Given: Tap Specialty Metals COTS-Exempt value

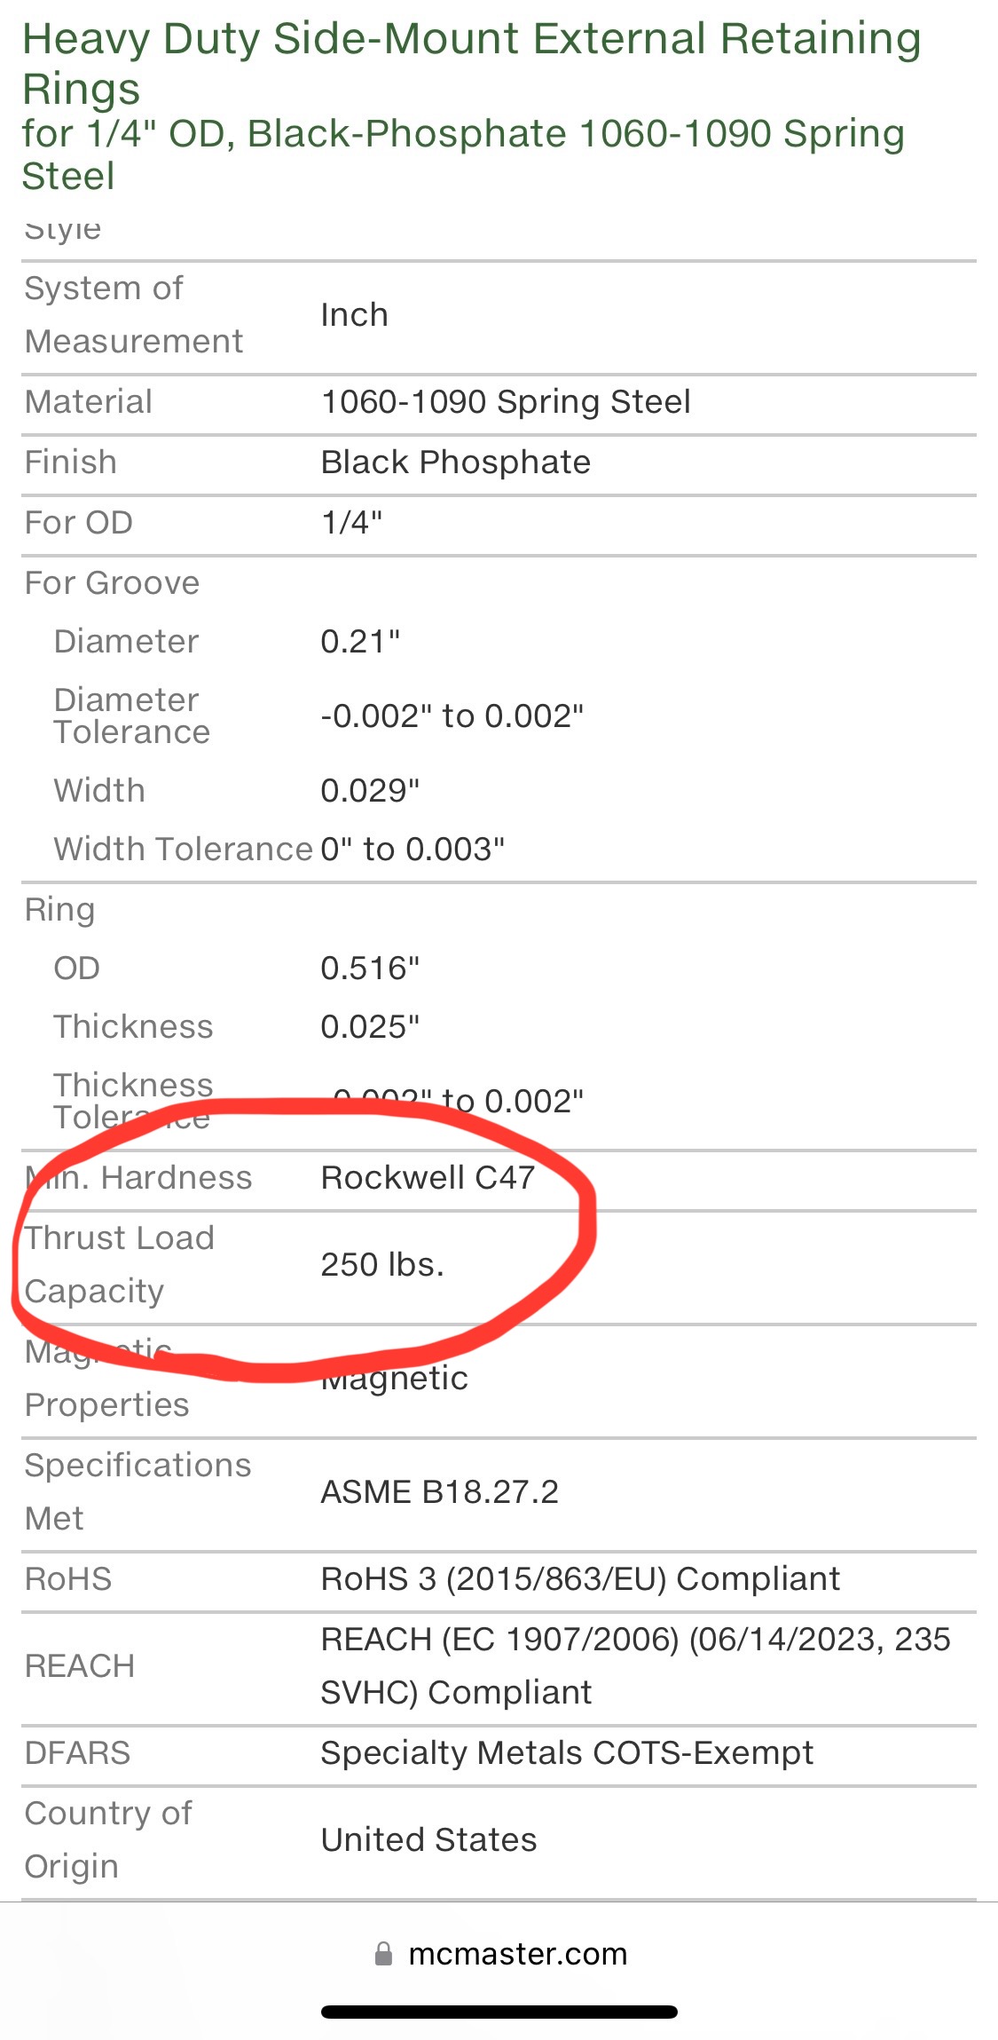Looking at the screenshot, I should click(566, 1753).
